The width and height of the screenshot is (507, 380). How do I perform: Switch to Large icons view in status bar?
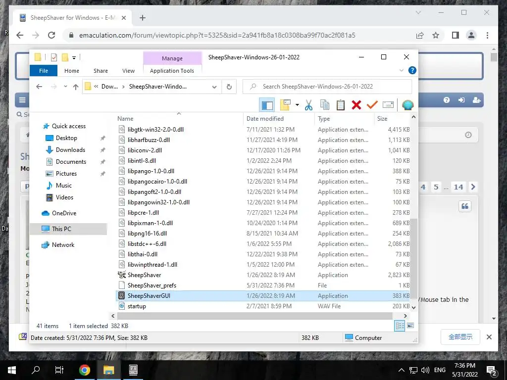point(410,326)
